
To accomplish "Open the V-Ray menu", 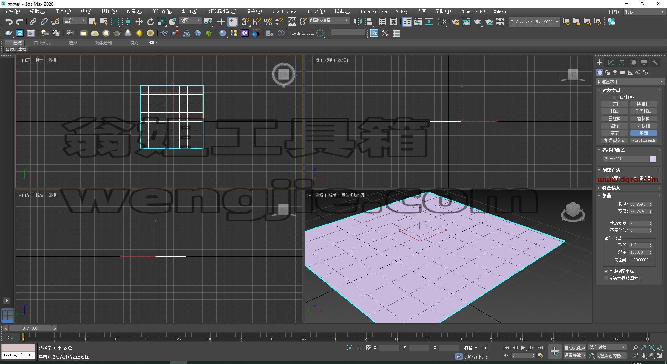I will coord(402,11).
